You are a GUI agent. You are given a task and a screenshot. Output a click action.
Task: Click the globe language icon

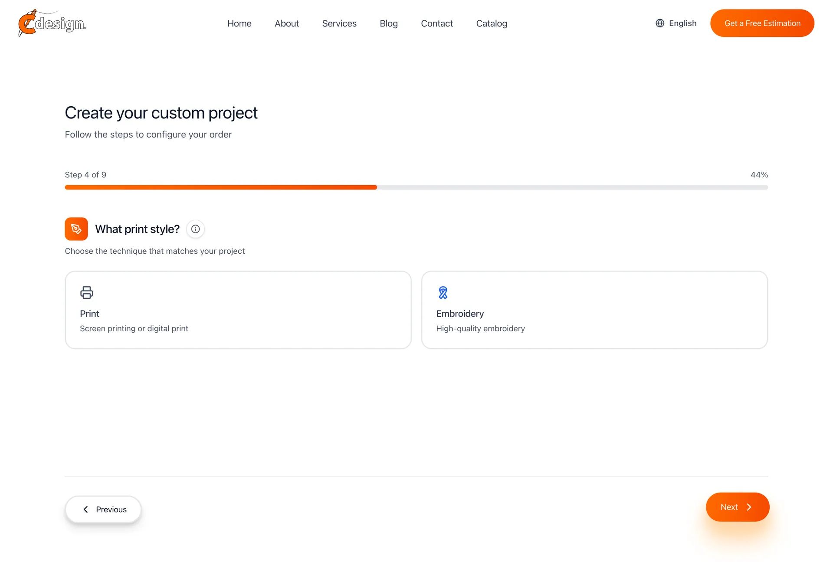(660, 23)
